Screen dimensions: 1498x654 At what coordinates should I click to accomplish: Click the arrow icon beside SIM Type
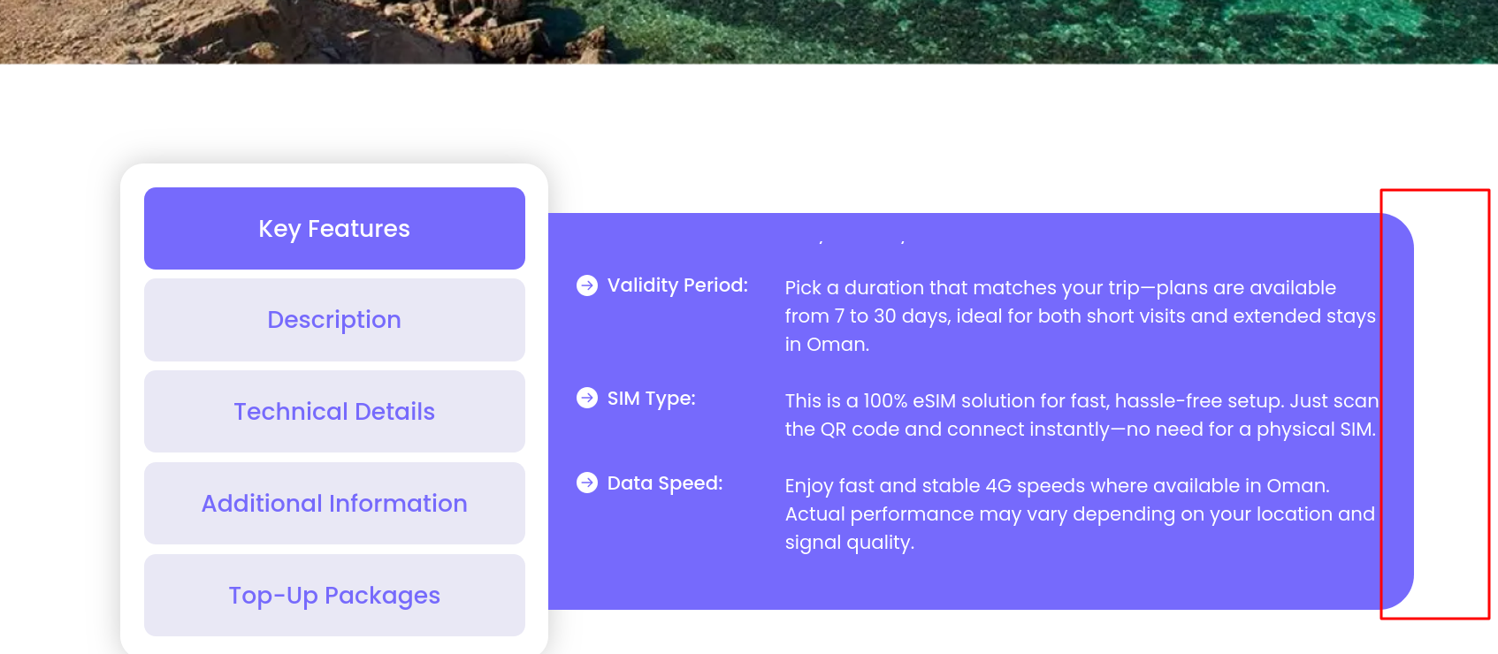pyautogui.click(x=587, y=399)
